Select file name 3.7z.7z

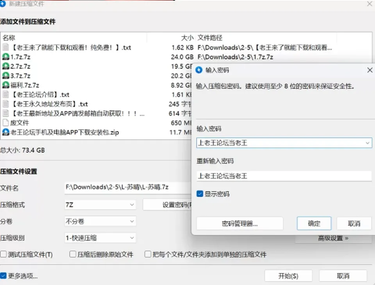click(x=20, y=76)
